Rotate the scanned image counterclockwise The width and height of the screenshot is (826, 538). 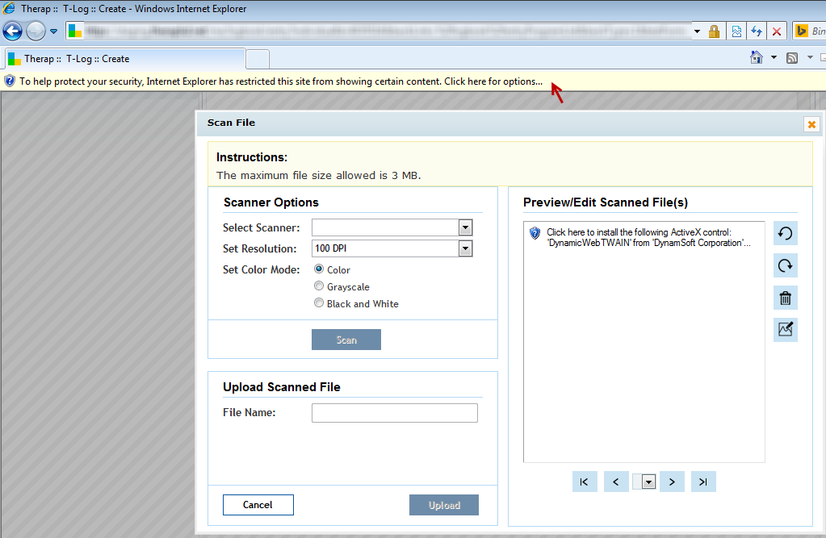click(x=784, y=233)
